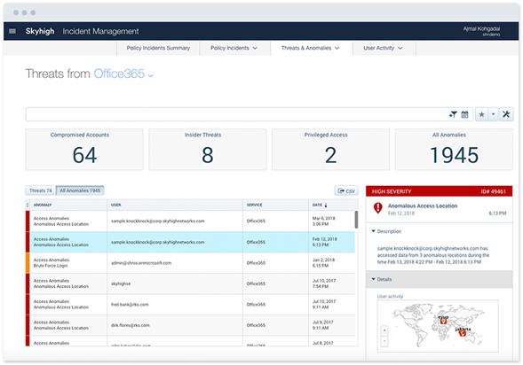523x365 pixels.
Task: Click the User activity label
Action: tap(390, 296)
